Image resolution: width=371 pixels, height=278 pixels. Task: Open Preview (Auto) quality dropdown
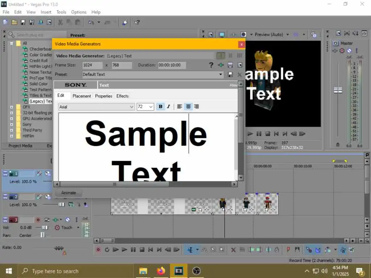[x=287, y=34]
